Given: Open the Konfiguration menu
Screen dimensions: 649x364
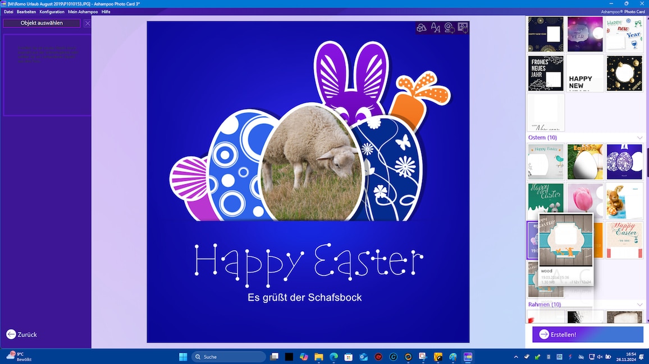Looking at the screenshot, I should (x=52, y=12).
